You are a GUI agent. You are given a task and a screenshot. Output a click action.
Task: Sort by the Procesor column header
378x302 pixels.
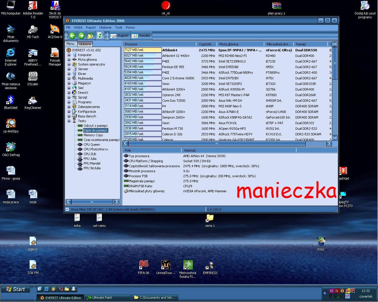click(159, 44)
